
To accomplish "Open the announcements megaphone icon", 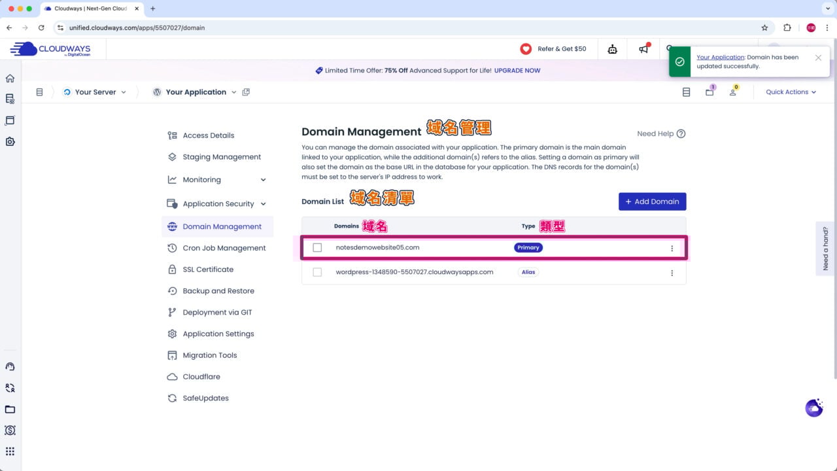I will click(x=644, y=49).
